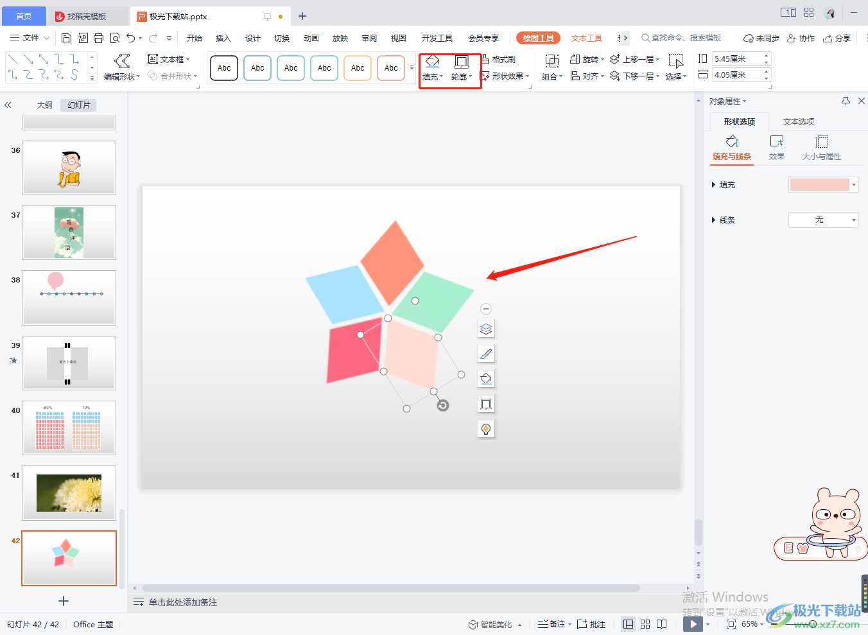
Task: Switch to 大纲 outline view
Action: pos(45,105)
